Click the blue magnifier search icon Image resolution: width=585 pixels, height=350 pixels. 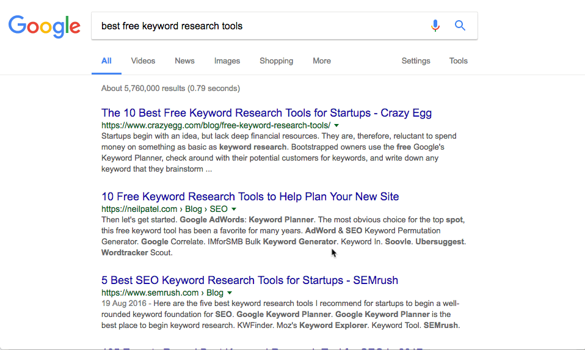pos(460,26)
